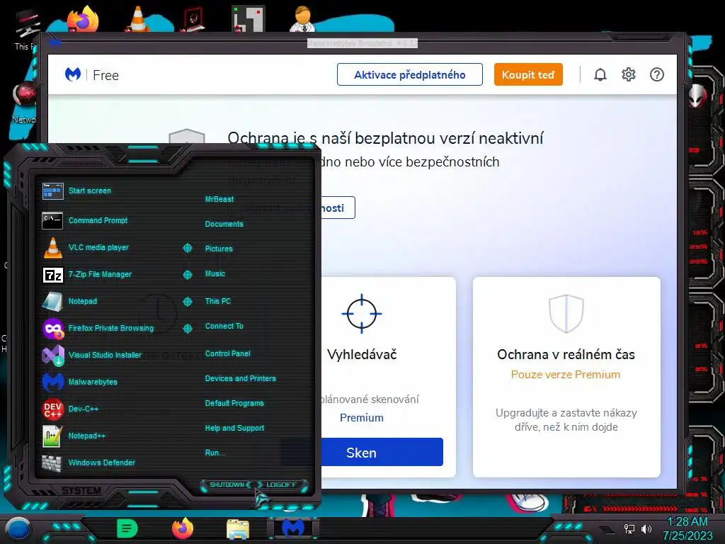
Task: Click the LOGOFF button
Action: click(281, 484)
